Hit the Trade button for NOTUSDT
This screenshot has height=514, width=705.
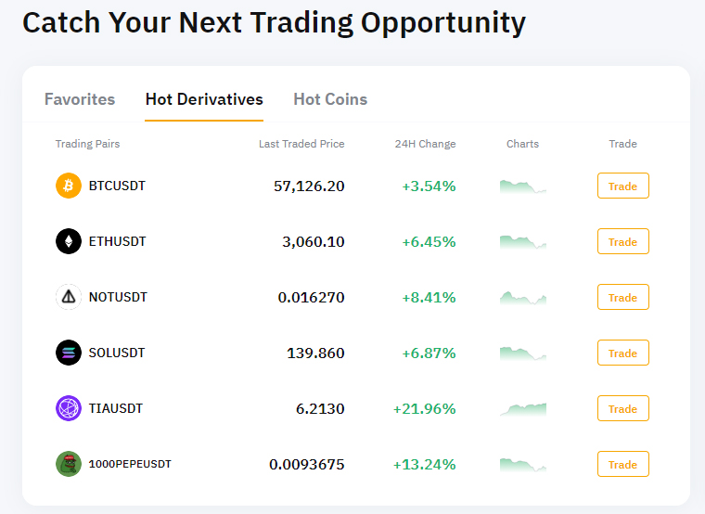tap(622, 298)
